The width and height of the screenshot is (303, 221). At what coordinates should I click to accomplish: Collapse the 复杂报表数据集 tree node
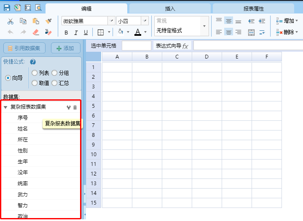(5, 107)
